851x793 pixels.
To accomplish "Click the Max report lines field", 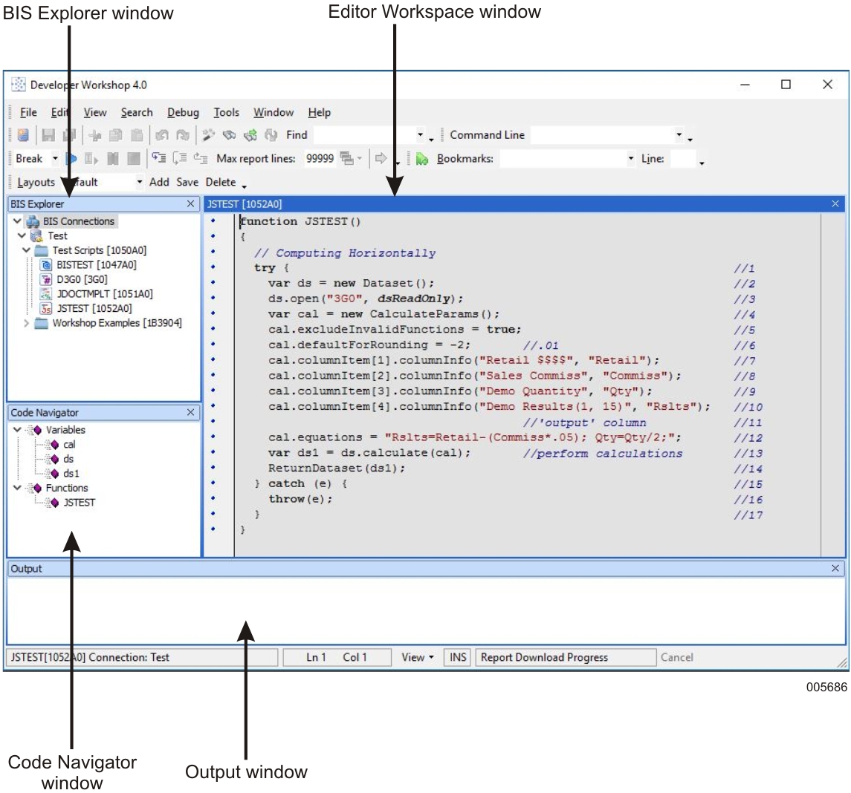I will click(320, 158).
